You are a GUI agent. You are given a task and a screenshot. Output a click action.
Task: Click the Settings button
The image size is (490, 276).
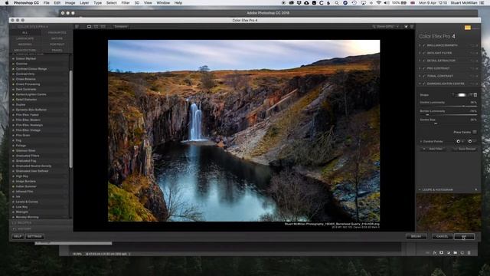pos(34,237)
